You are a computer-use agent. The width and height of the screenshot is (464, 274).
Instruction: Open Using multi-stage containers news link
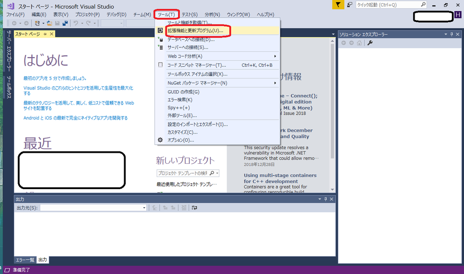(x=280, y=178)
